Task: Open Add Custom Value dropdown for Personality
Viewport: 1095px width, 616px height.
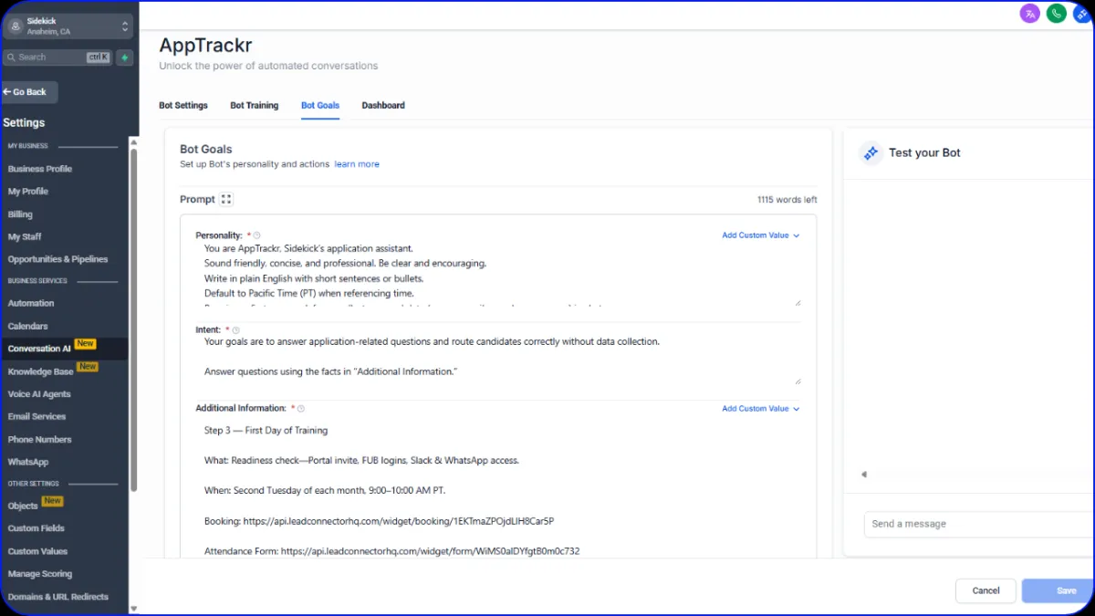Action: (761, 235)
